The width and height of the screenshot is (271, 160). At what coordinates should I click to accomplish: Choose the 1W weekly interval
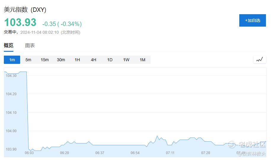126,60
